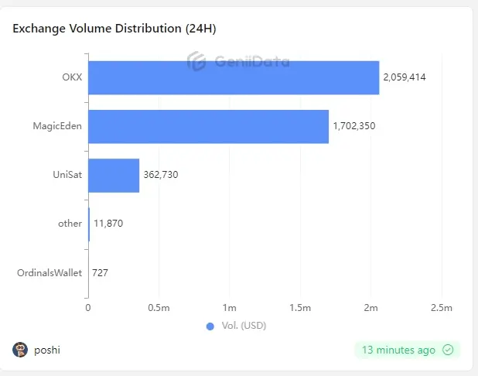Click the 2,059,414 value label
Image resolution: width=478 pixels, height=376 pixels.
coord(405,77)
